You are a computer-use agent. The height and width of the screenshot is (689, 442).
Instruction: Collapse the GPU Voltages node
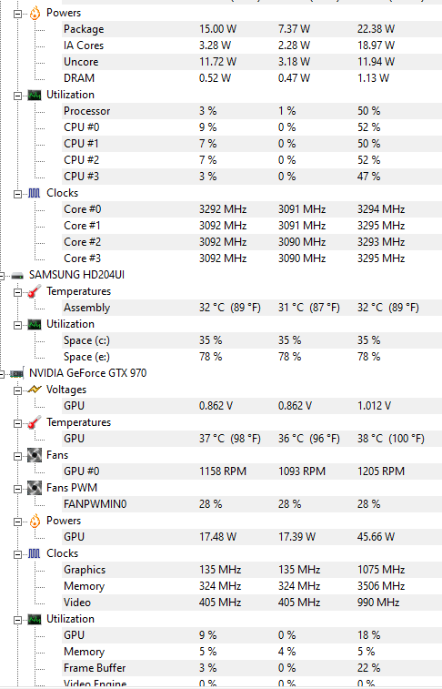tap(17, 390)
